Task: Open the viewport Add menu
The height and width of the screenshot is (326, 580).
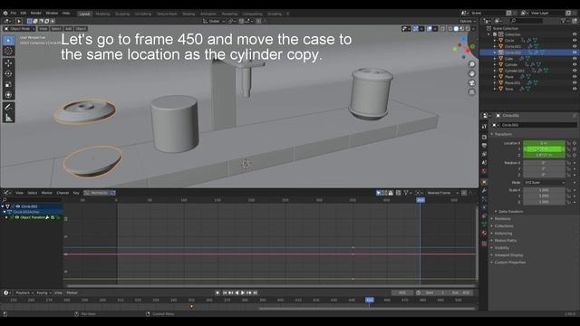Action: [69, 28]
